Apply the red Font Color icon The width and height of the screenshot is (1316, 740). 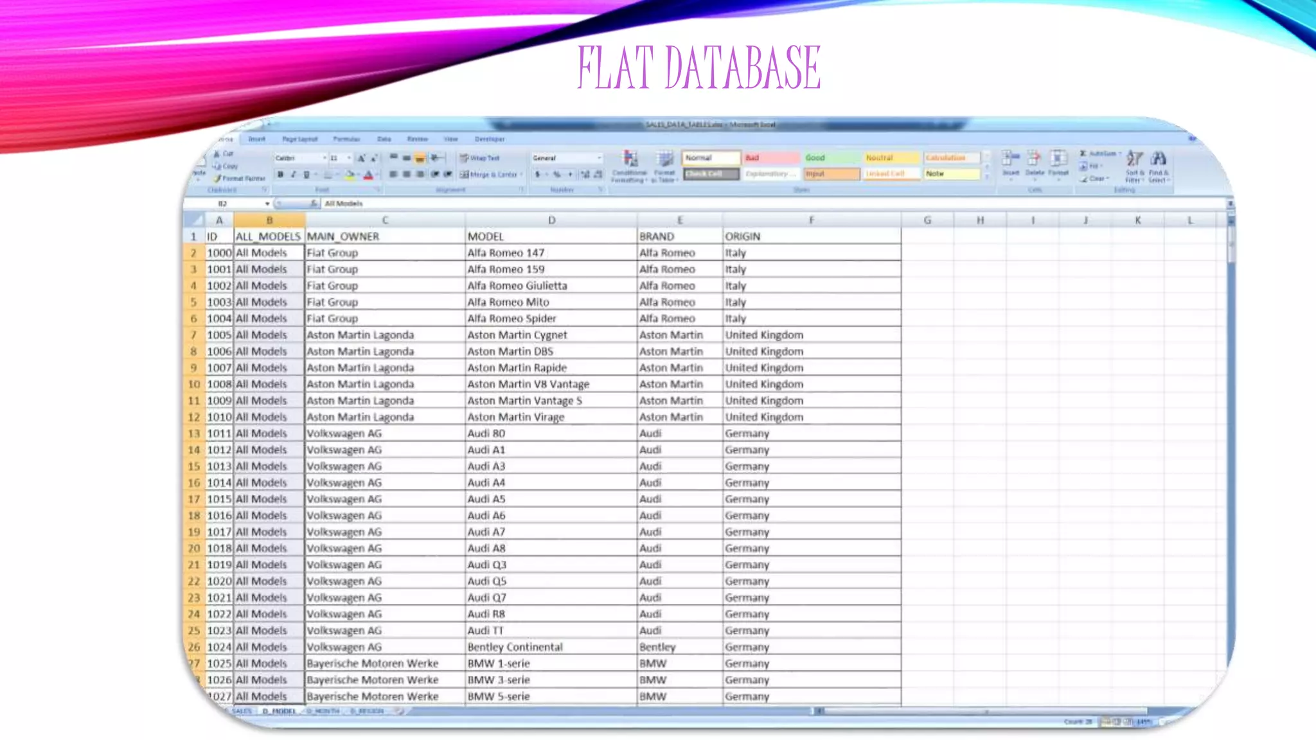pos(368,175)
